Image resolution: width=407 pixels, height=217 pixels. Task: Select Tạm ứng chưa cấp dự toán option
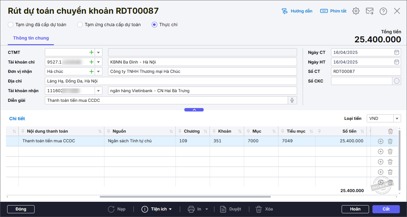[80, 25]
